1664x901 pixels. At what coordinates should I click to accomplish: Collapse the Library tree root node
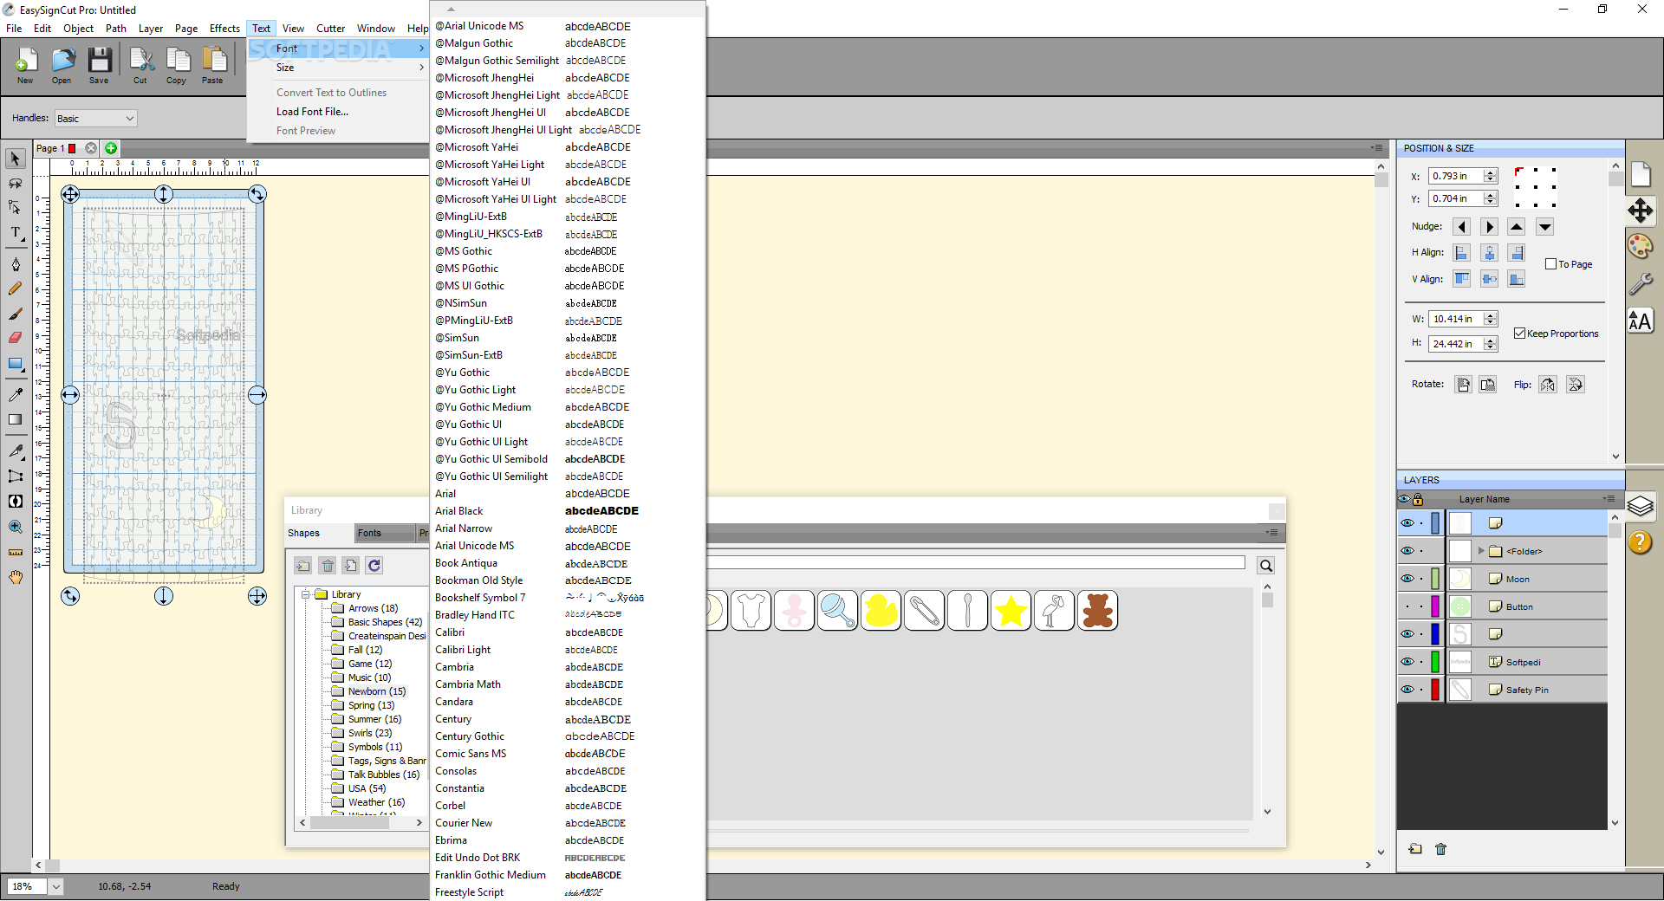coord(306,594)
